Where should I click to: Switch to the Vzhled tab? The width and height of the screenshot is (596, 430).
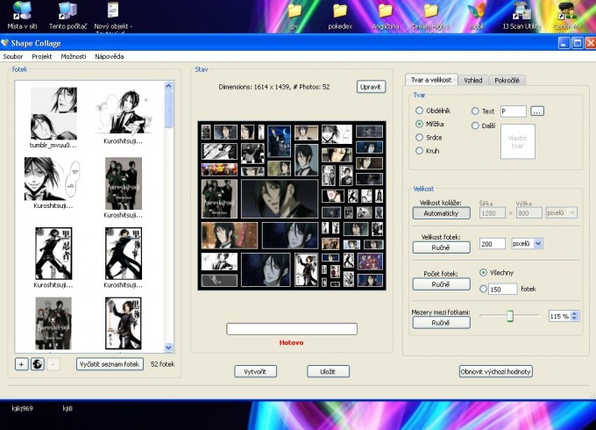473,80
